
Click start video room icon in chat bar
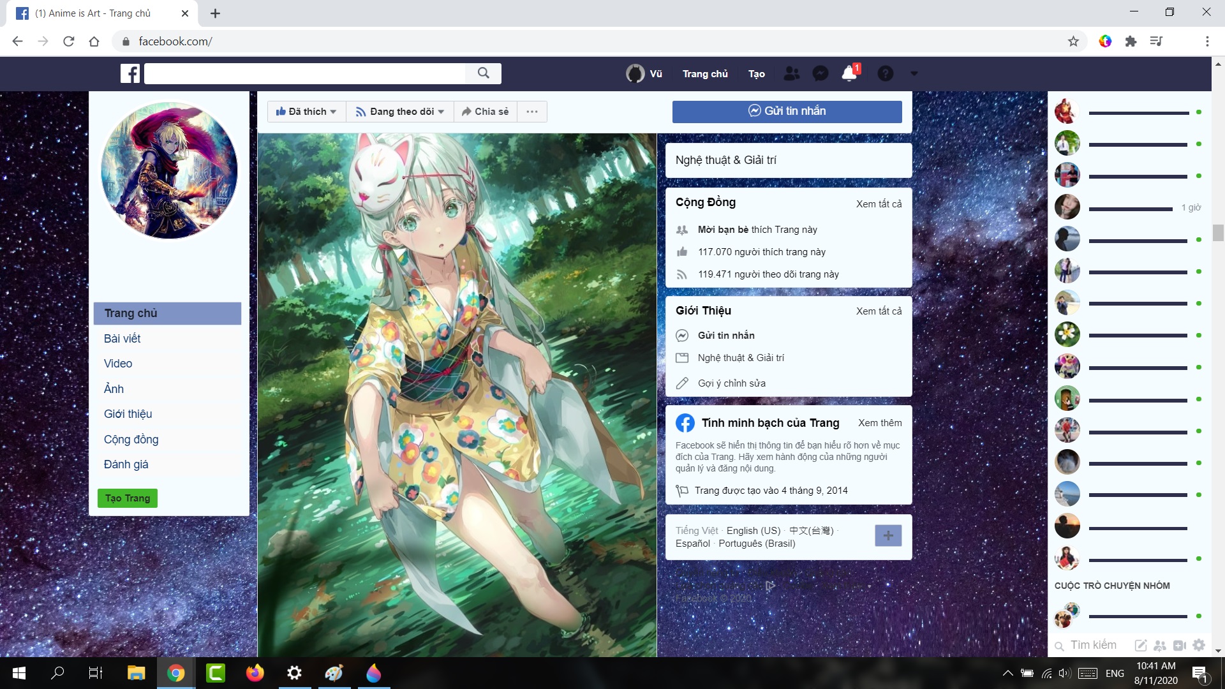pos(1179,646)
